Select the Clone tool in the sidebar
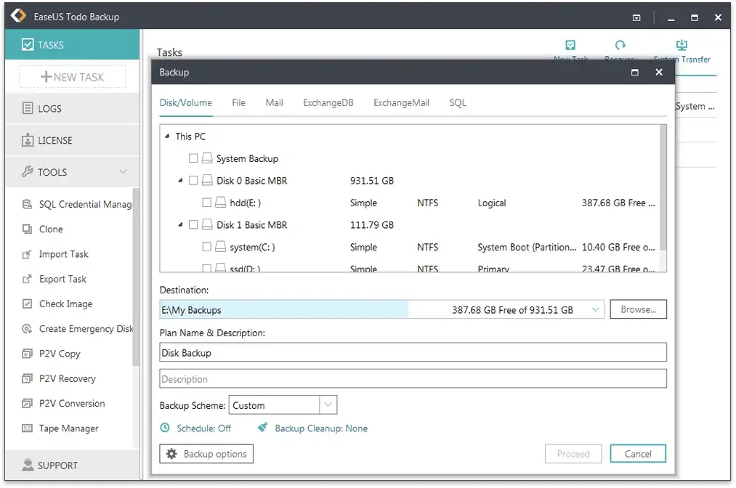The height and width of the screenshot is (488, 736). (x=50, y=229)
